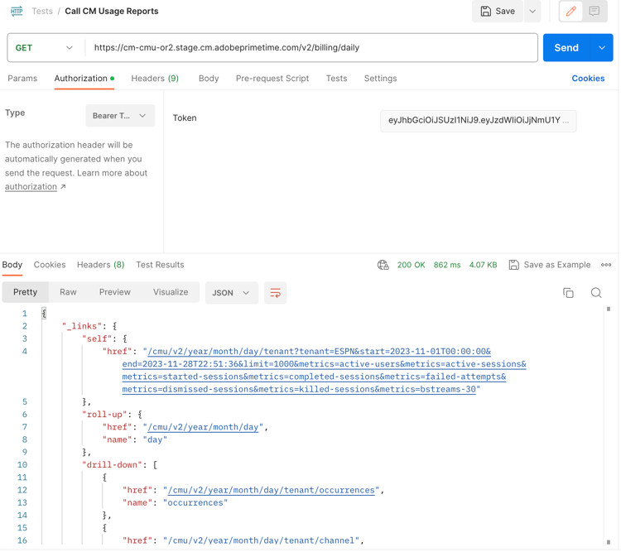
Task: Click the wrap lines icon in response toolbar
Action: [x=275, y=293]
